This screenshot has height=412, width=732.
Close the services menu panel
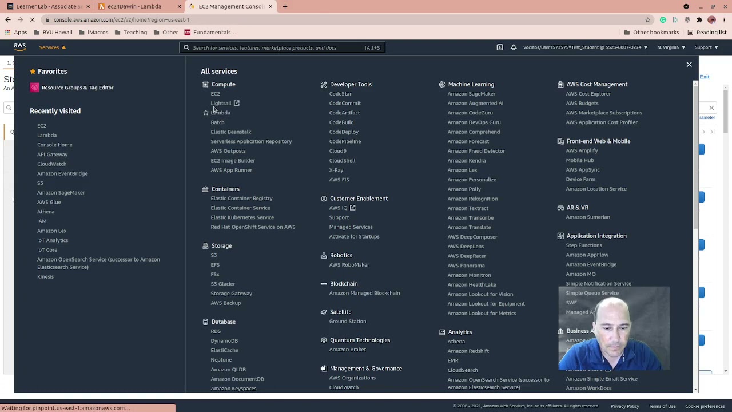tap(689, 65)
